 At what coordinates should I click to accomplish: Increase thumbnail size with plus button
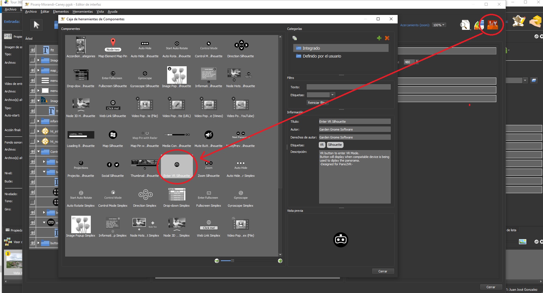point(280,261)
